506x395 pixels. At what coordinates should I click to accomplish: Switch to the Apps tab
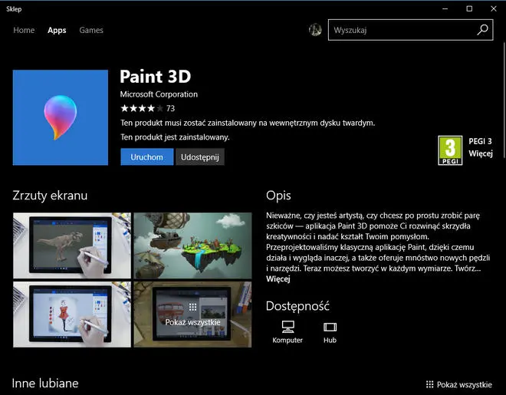(x=57, y=30)
